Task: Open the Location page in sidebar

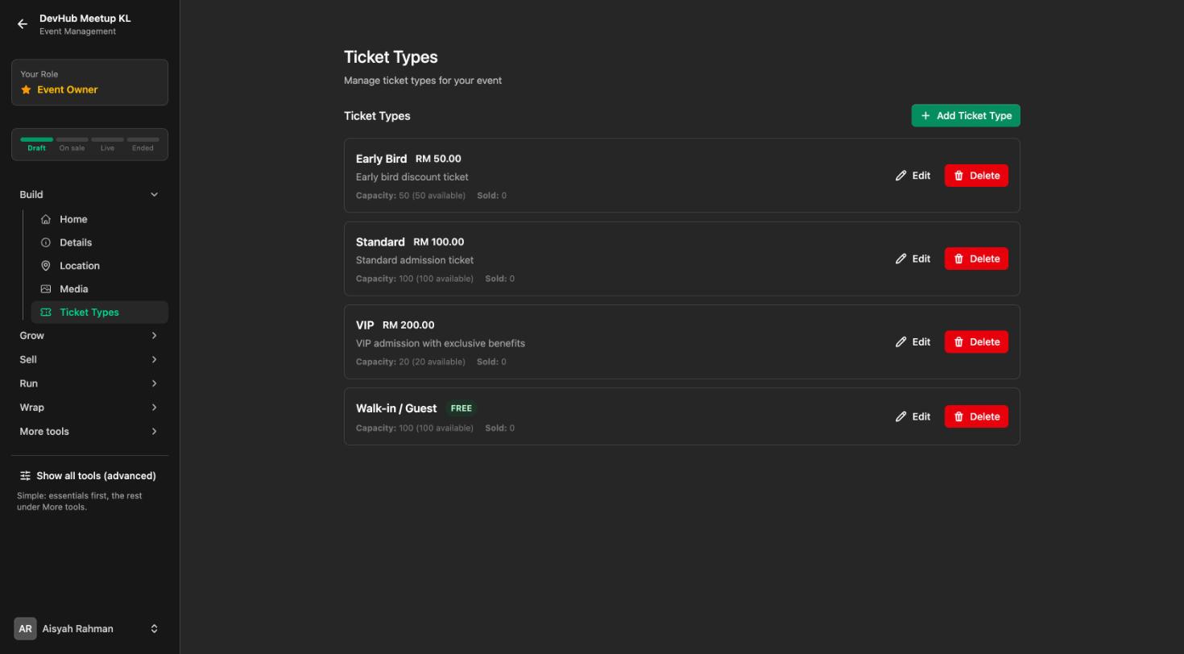Action: click(x=99, y=266)
